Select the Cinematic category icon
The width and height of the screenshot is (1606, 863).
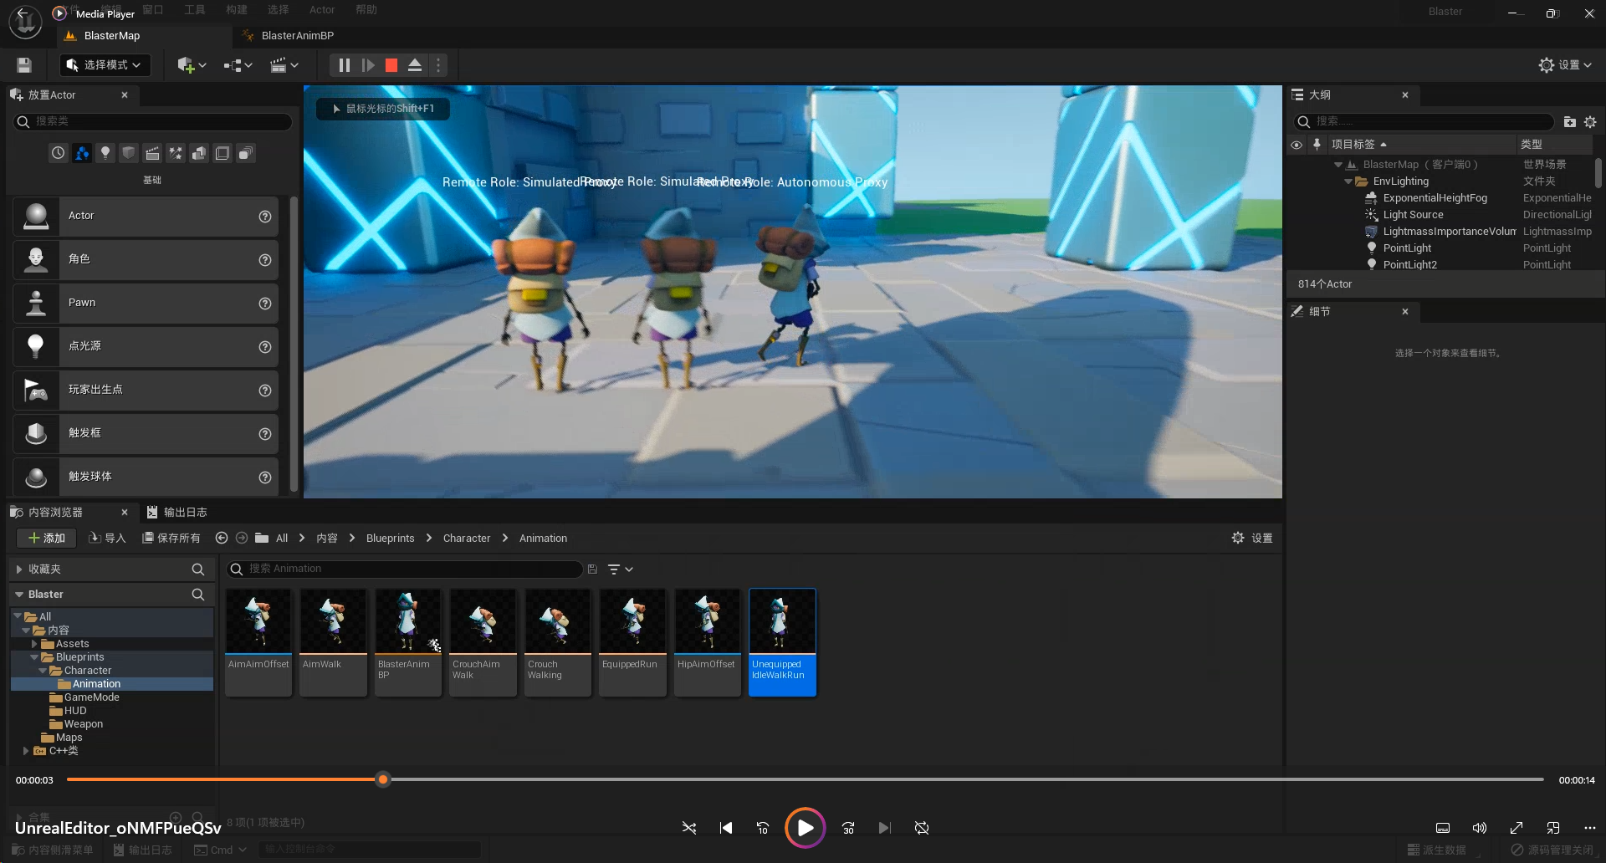point(151,153)
